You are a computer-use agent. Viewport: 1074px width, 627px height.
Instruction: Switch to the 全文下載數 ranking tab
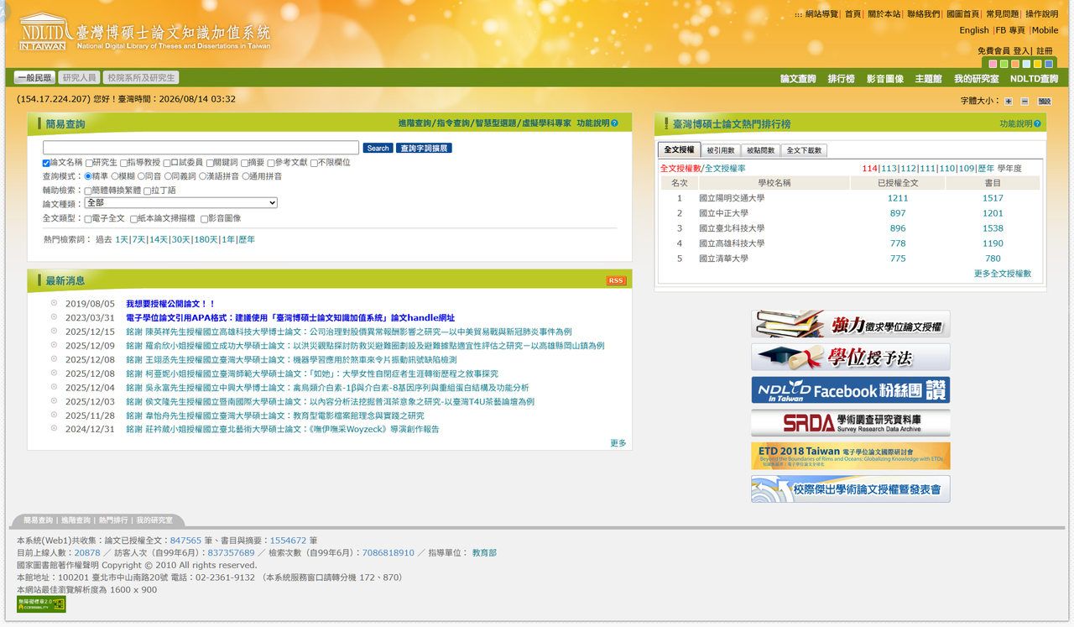[x=804, y=150]
